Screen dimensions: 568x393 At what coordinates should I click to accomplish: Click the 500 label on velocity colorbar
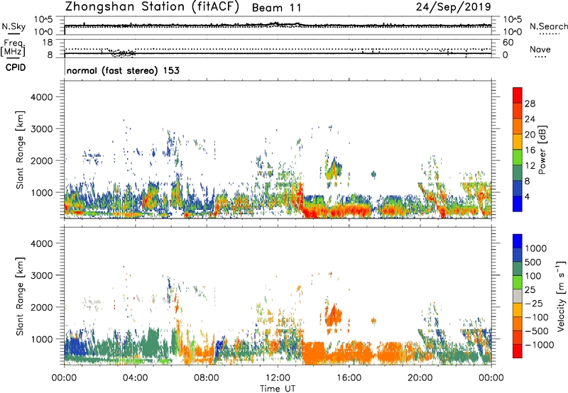[x=533, y=262]
